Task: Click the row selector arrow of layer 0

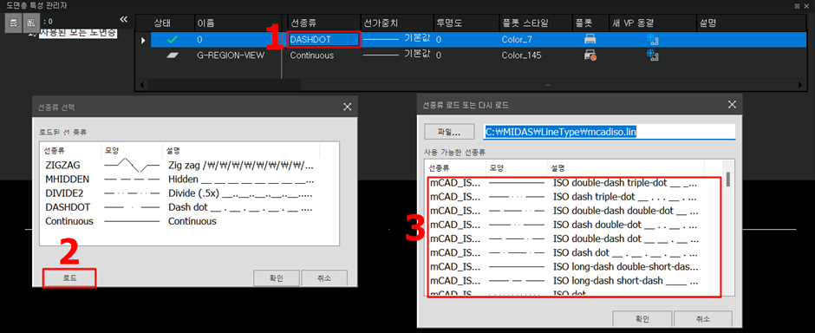Action: coord(143,40)
